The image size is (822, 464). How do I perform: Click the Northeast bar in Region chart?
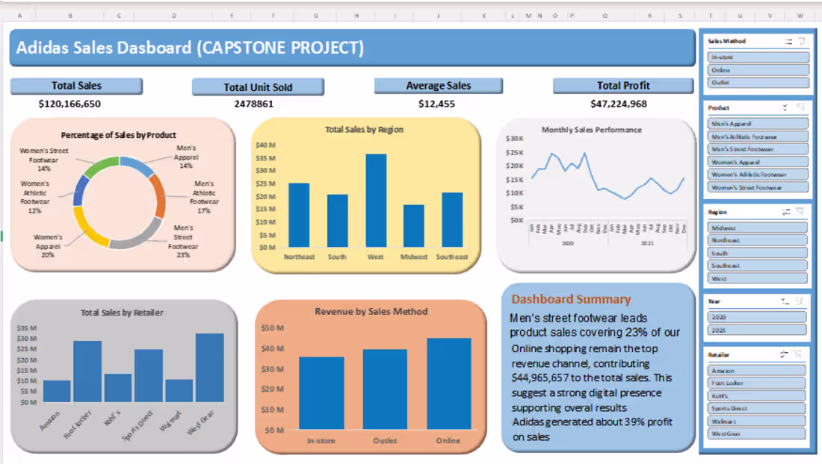[299, 215]
